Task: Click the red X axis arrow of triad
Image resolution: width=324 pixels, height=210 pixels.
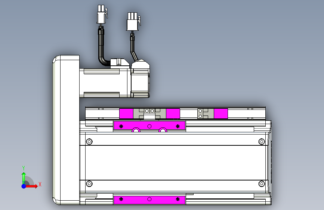Action: pyautogui.click(x=31, y=186)
